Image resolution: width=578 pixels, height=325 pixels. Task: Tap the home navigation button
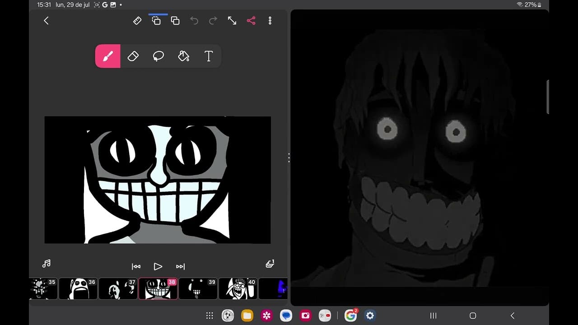[x=473, y=316]
